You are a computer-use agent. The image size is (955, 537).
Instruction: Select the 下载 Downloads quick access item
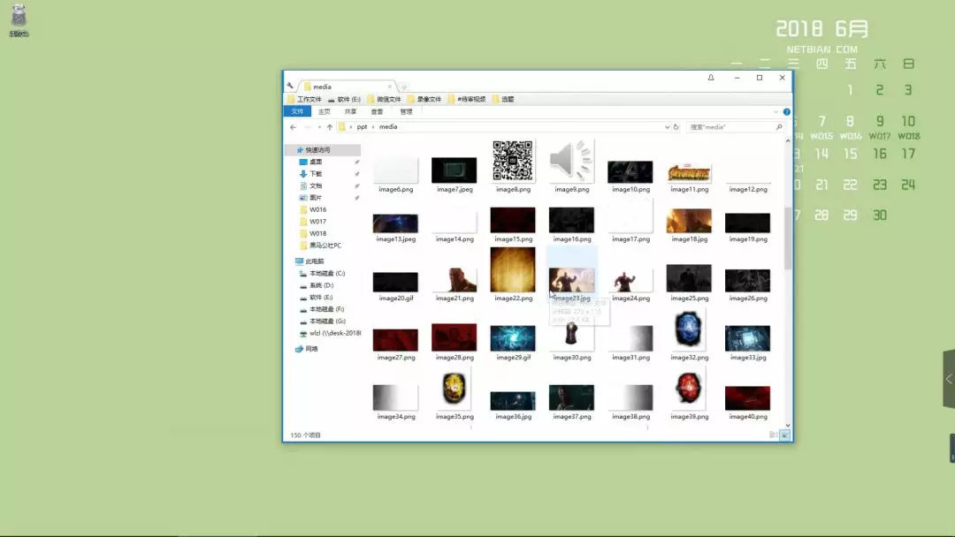pos(316,174)
